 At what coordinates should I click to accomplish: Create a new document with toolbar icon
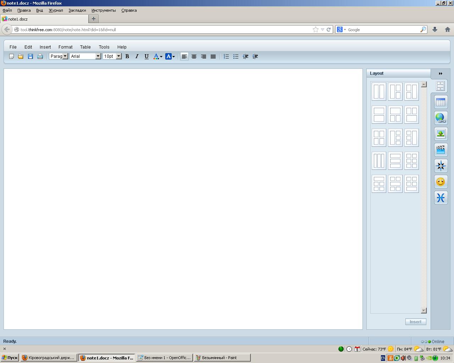pos(11,56)
